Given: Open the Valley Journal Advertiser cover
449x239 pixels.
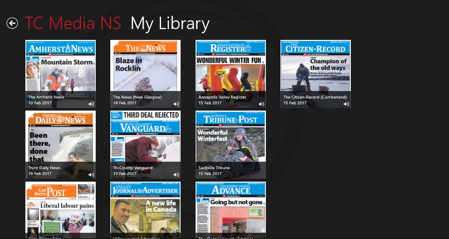Looking at the screenshot, I should tap(146, 210).
